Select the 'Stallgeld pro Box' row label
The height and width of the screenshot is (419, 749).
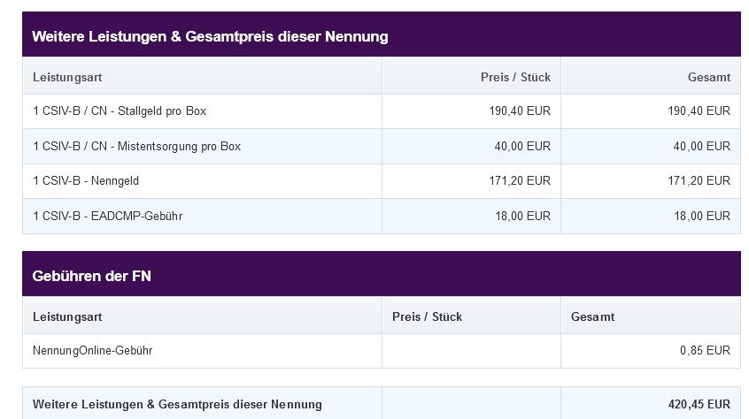point(120,111)
